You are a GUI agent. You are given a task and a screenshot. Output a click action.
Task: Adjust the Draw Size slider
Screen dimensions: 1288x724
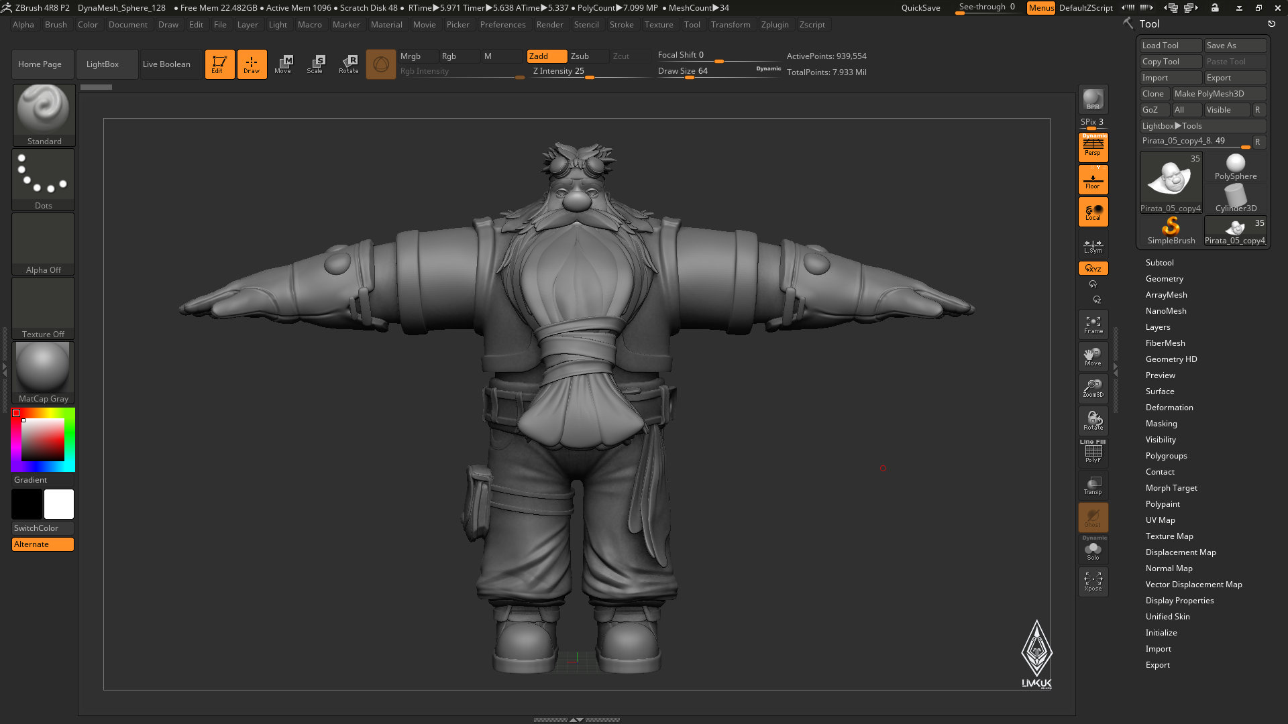click(x=719, y=72)
